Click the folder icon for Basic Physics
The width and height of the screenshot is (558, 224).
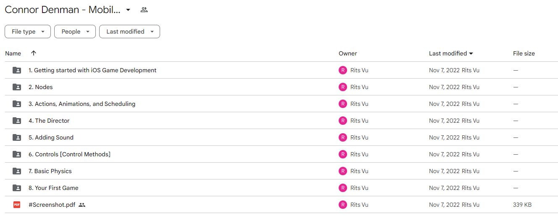click(x=17, y=171)
